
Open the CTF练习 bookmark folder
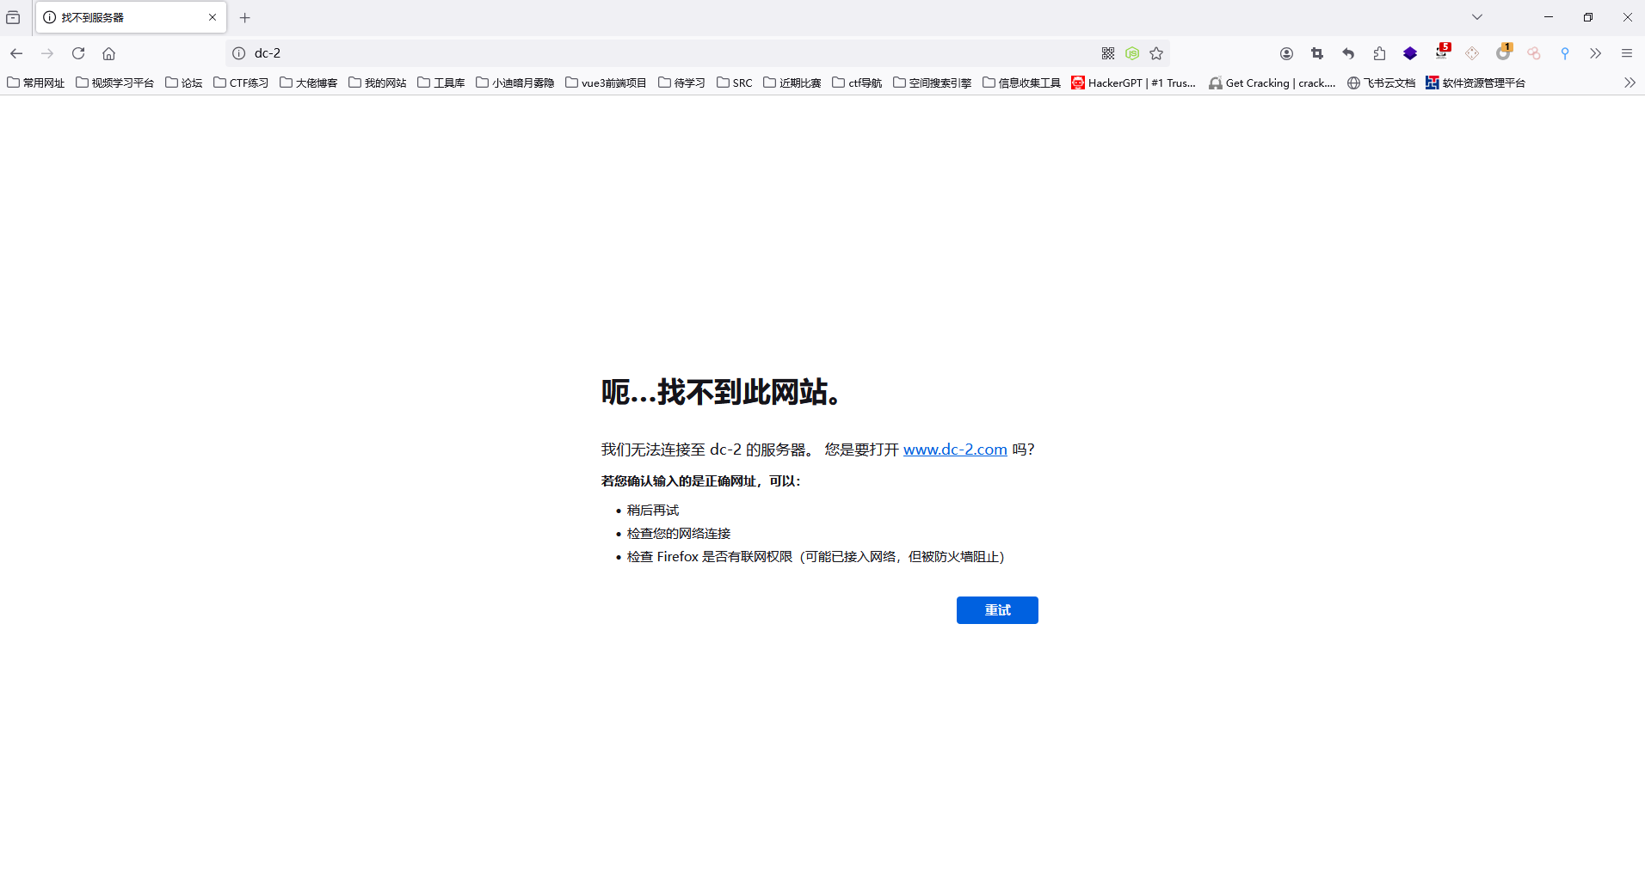241,83
